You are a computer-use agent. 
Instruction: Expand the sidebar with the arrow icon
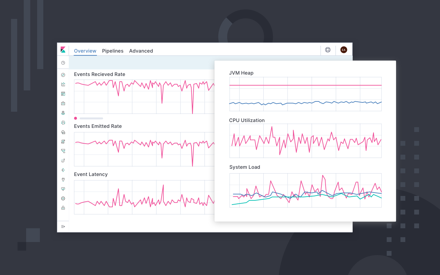(63, 227)
